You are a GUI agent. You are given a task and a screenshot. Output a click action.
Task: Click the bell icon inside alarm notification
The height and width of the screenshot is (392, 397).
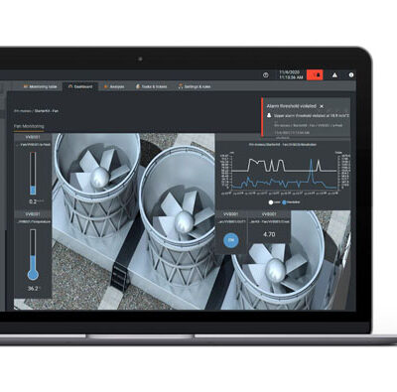coord(269,115)
